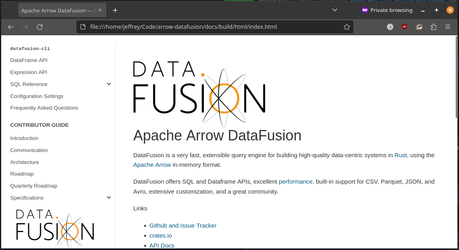Open Roadmap sidebar link
459x250 pixels.
pos(22,174)
